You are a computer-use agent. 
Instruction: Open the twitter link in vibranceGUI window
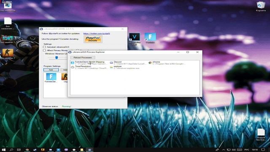click(x=97, y=34)
